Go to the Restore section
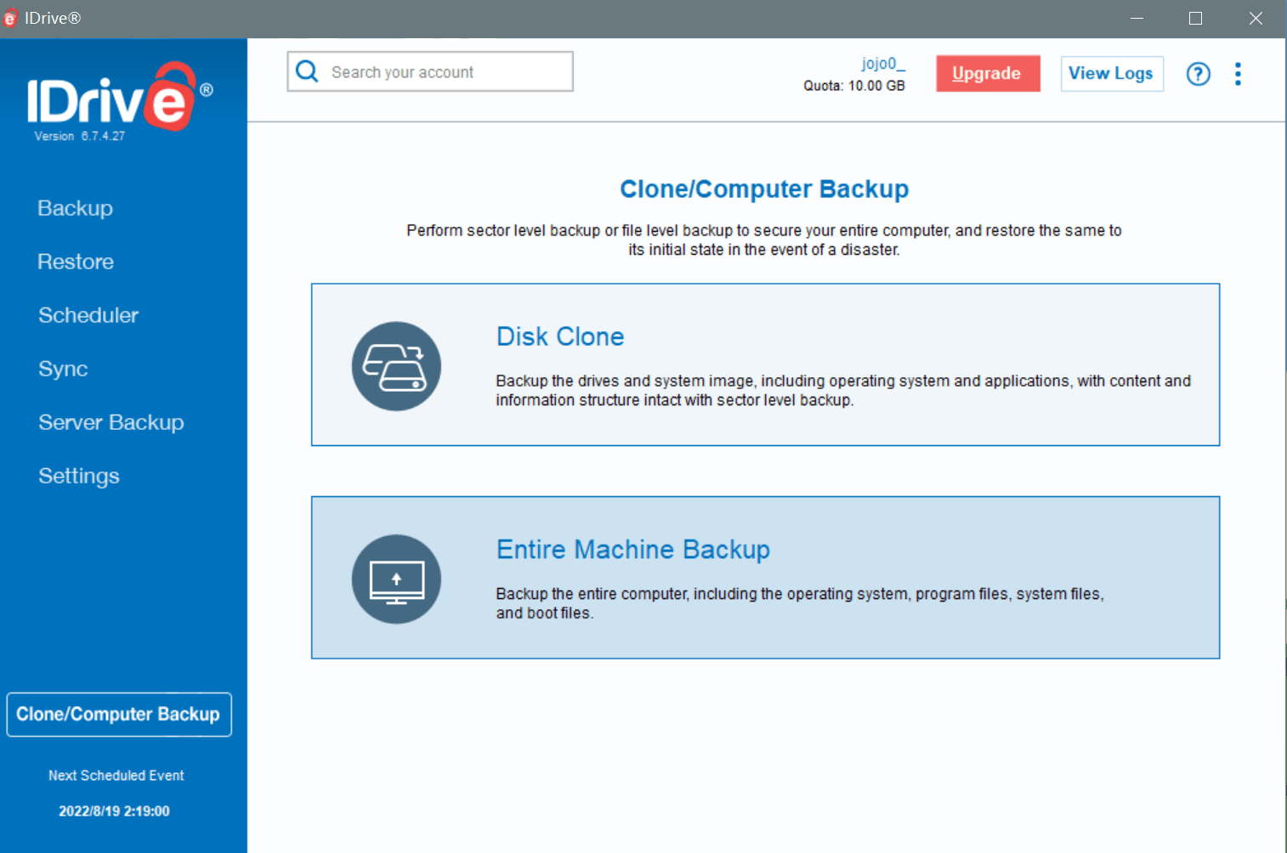 [x=76, y=262]
